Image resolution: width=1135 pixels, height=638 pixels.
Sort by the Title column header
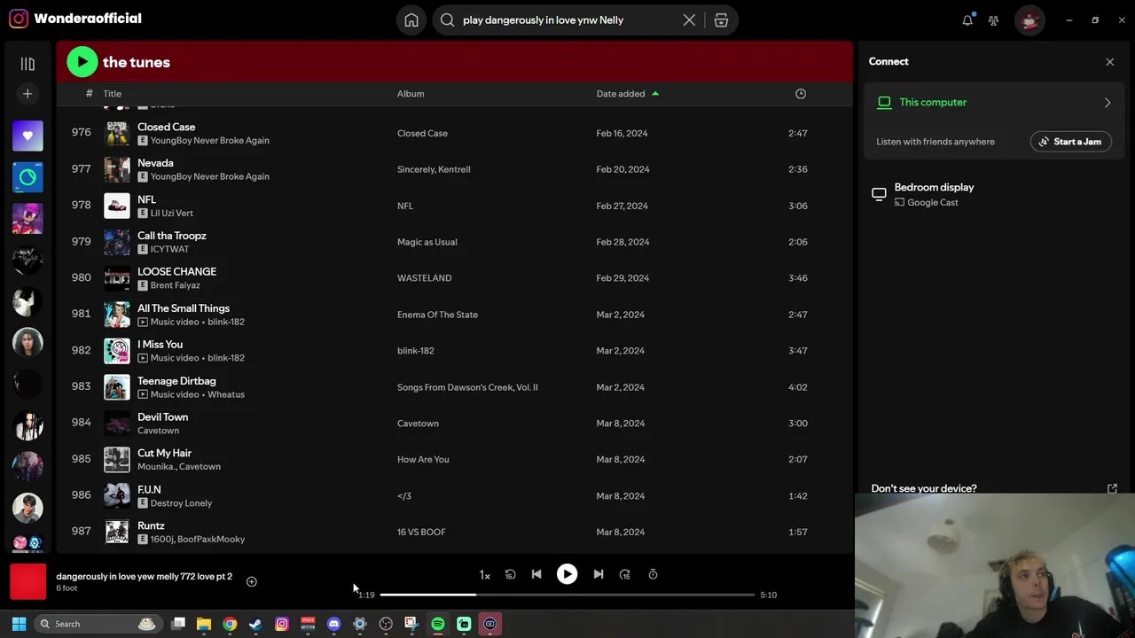coord(112,94)
